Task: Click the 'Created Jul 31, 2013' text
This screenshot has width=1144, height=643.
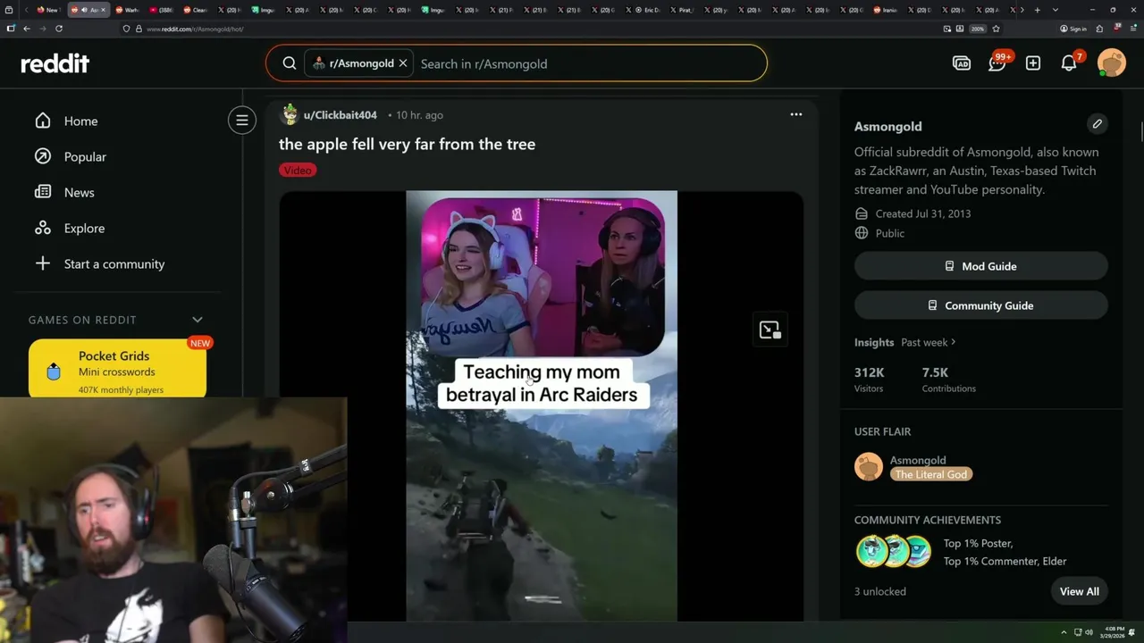Action: (x=923, y=213)
